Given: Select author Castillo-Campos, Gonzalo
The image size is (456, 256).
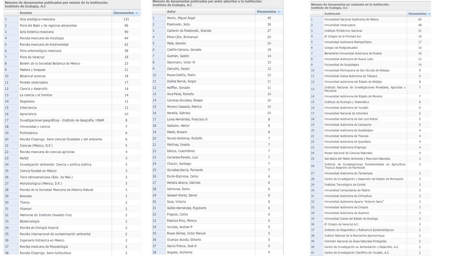Looking at the screenshot, I should pyautogui.click(x=217, y=50).
